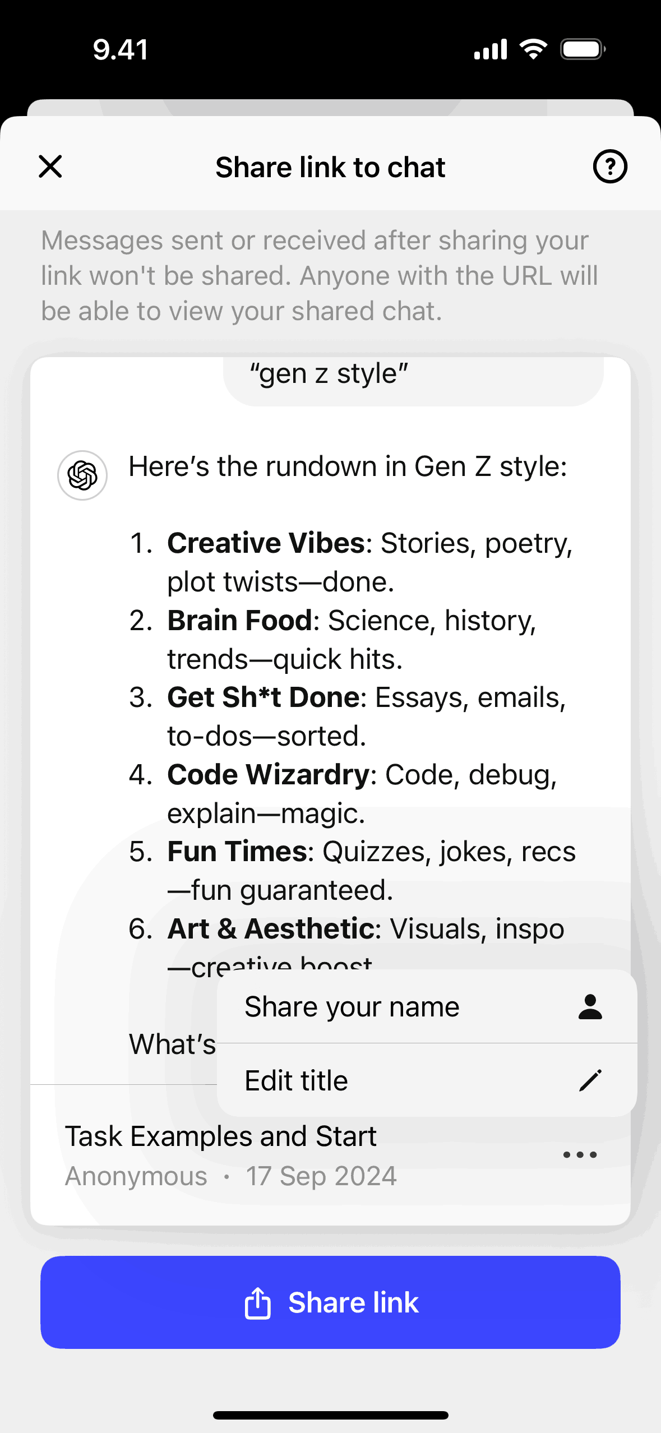Click the ChatGPT logo avatar
The image size is (661, 1433).
pyautogui.click(x=82, y=475)
